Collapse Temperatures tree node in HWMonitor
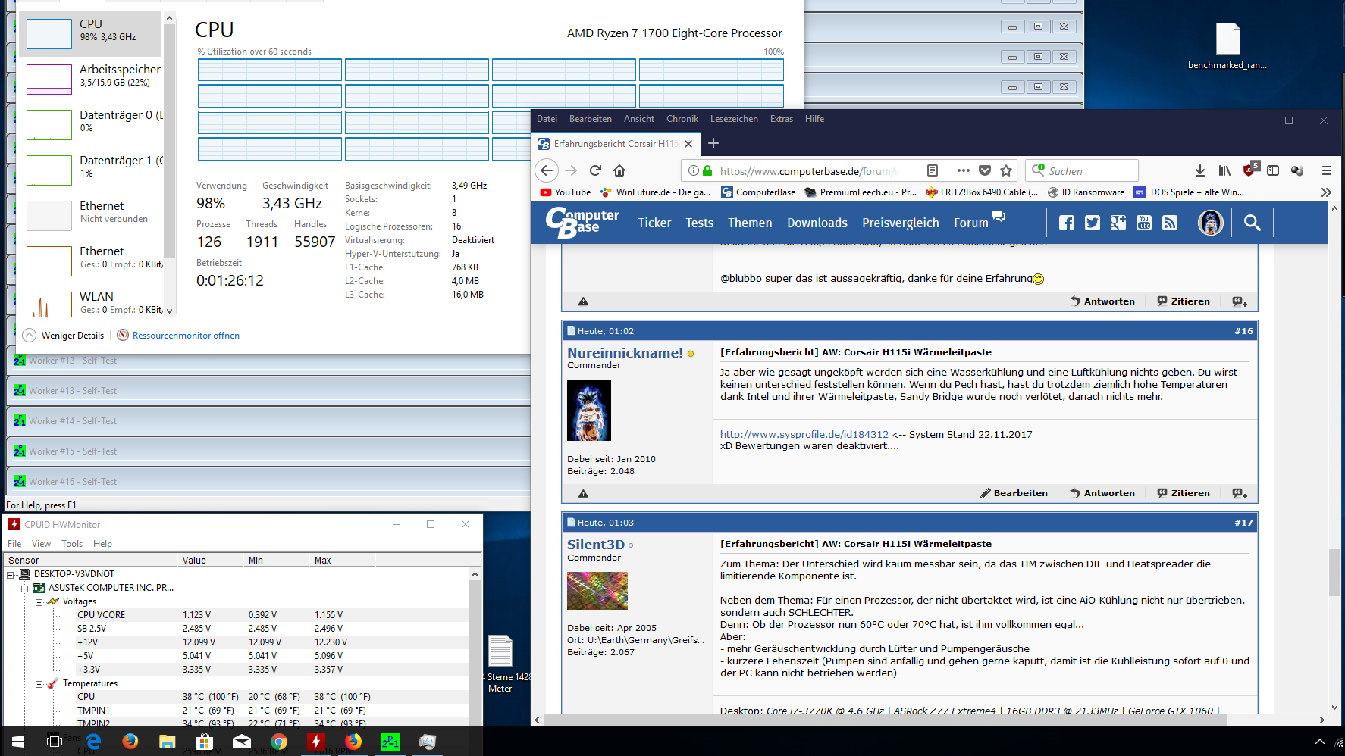Image resolution: width=1345 pixels, height=756 pixels. [39, 684]
